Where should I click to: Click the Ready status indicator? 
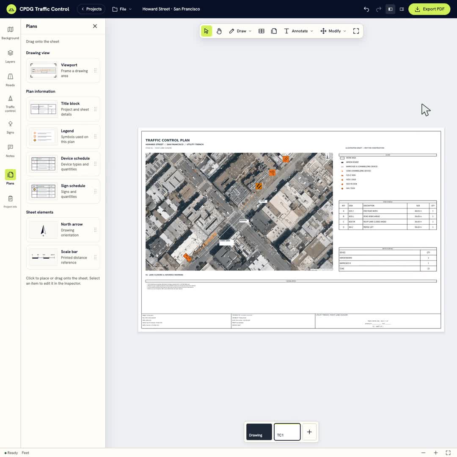click(x=11, y=453)
